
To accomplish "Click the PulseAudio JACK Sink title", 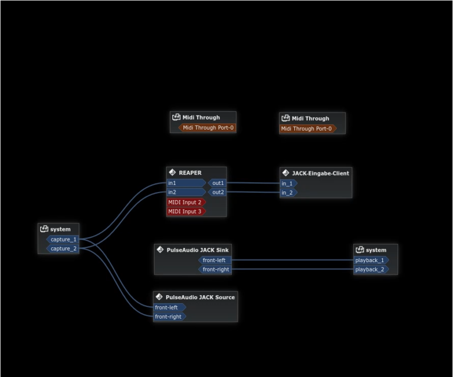I will 198,250.
